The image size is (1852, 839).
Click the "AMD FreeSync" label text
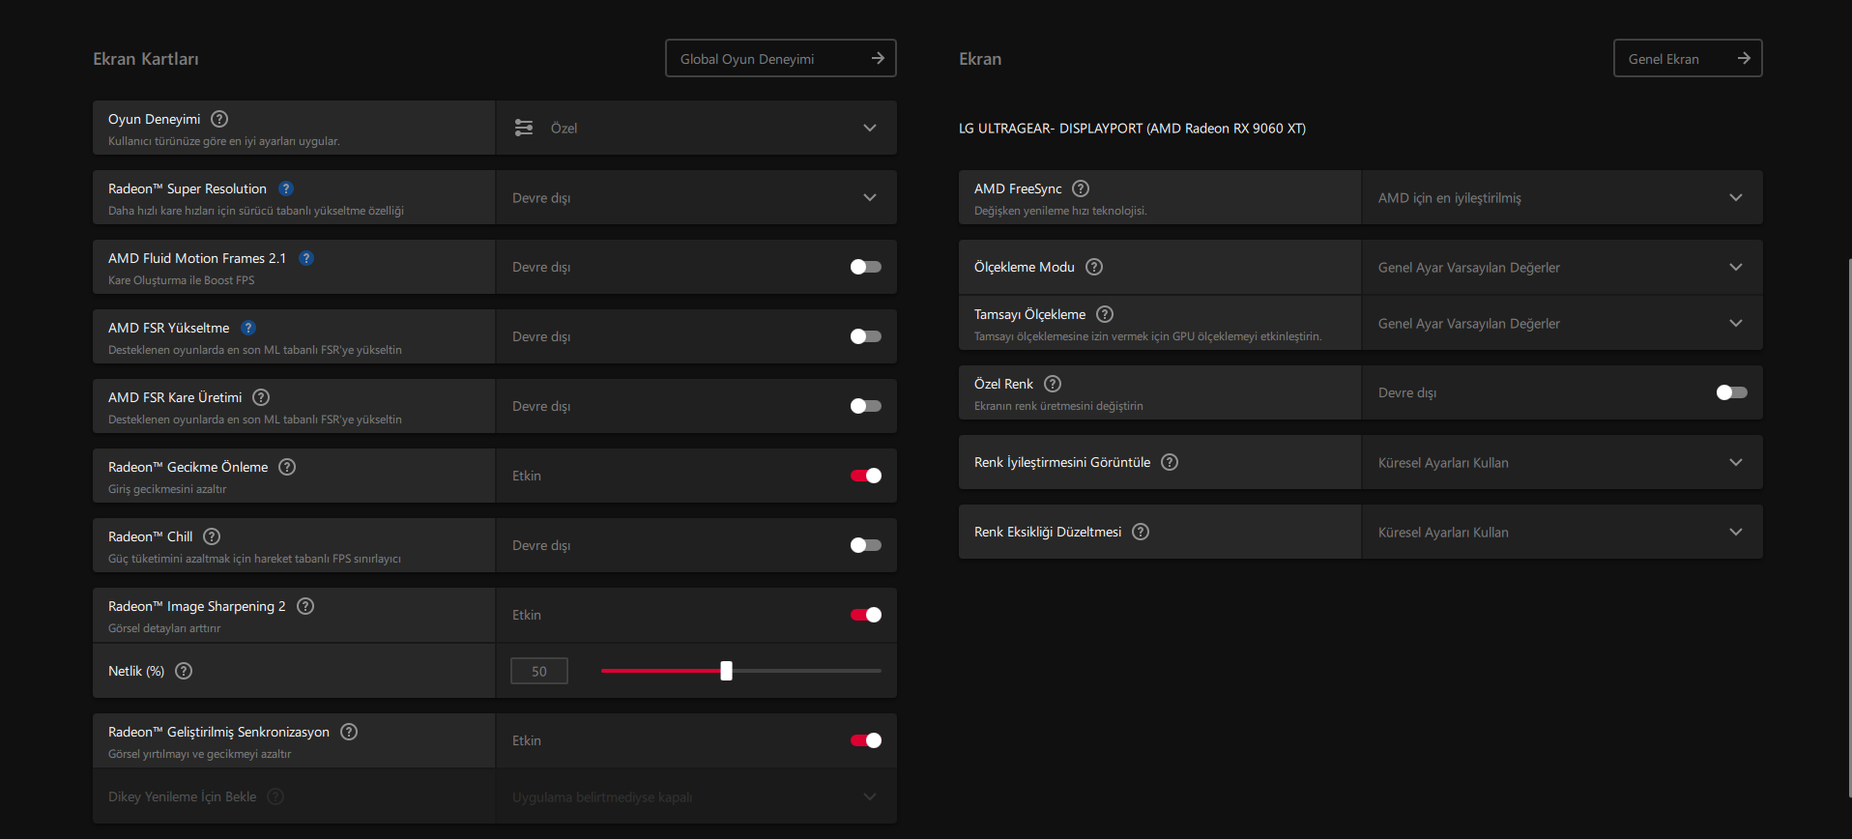click(x=1018, y=188)
